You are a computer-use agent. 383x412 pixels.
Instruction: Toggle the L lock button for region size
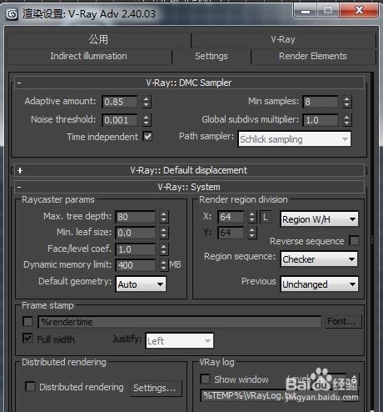point(266,217)
